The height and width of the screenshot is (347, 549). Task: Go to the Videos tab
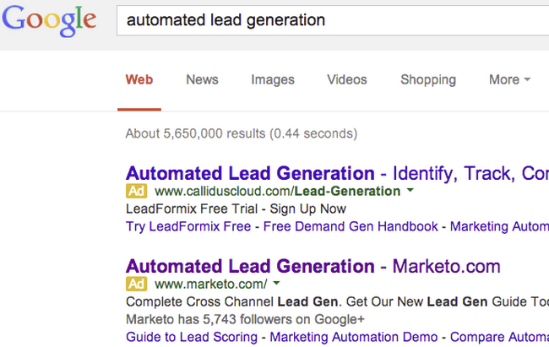347,80
